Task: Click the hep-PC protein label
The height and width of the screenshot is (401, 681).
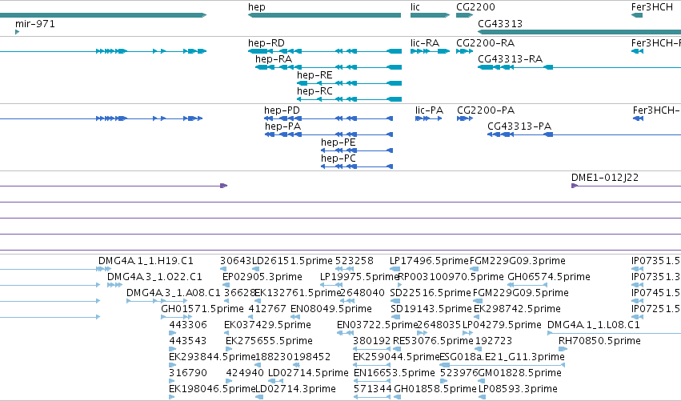Action: (338, 158)
